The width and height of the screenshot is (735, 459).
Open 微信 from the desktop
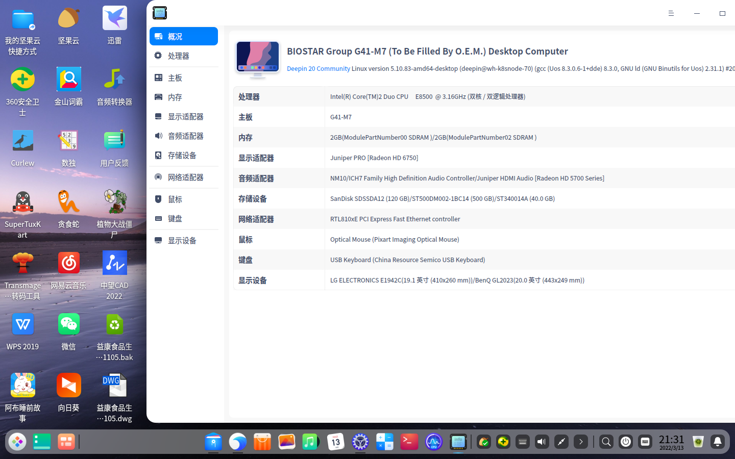pyautogui.click(x=68, y=324)
